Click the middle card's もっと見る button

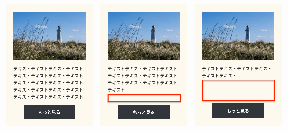click(144, 112)
